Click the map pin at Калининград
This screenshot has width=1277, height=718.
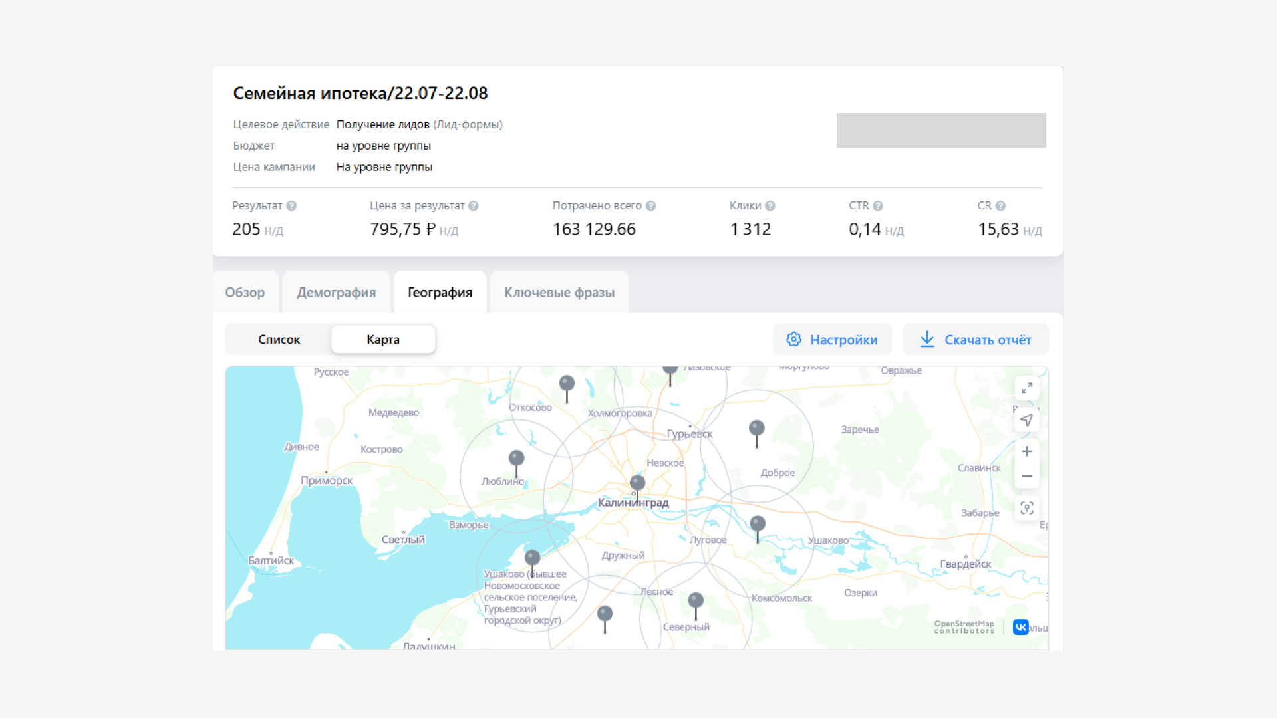[637, 483]
